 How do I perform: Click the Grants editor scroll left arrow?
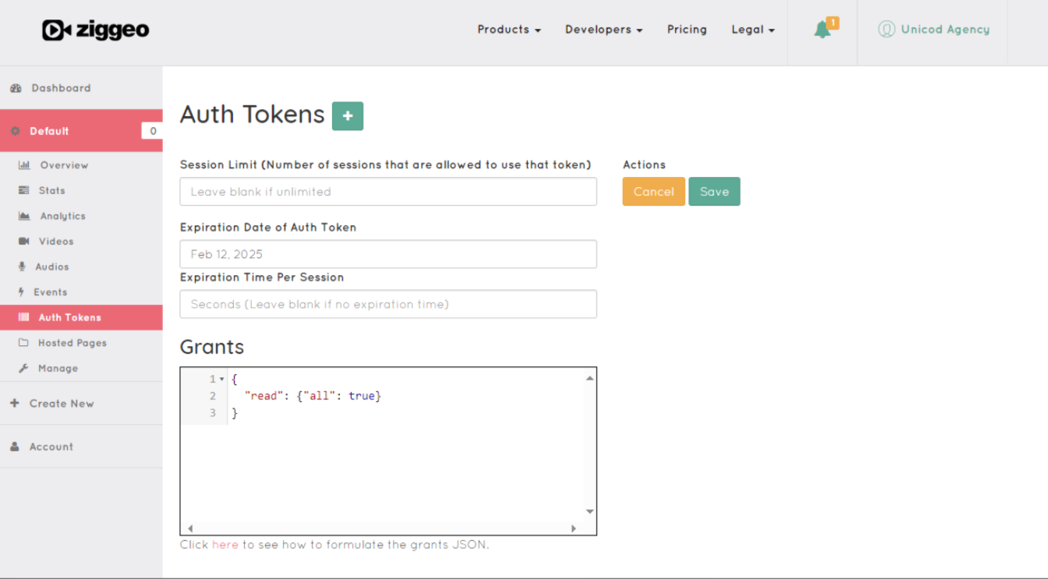[189, 528]
